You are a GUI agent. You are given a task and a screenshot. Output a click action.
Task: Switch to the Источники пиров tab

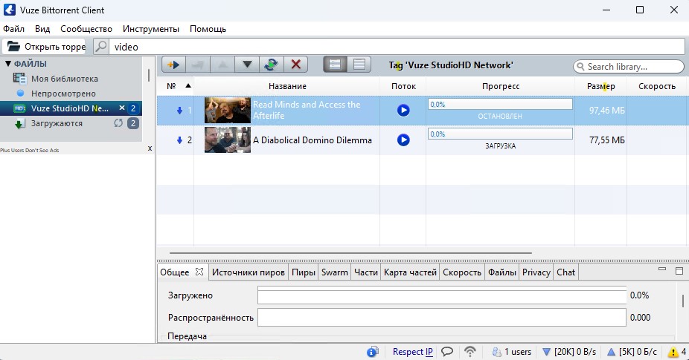(249, 272)
